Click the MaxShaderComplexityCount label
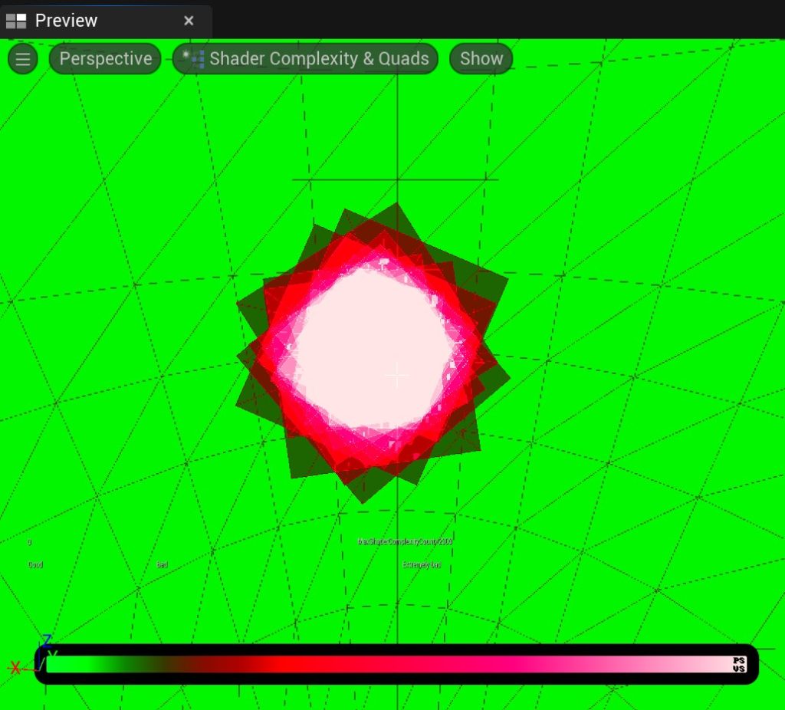This screenshot has width=785, height=710. 405,541
